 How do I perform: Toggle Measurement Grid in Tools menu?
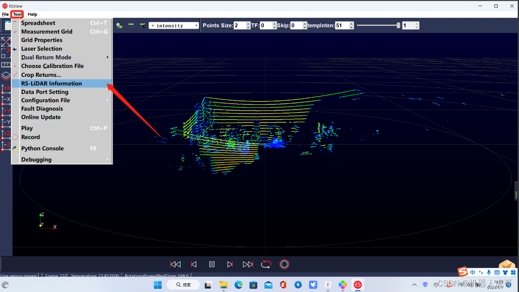[x=62, y=31]
